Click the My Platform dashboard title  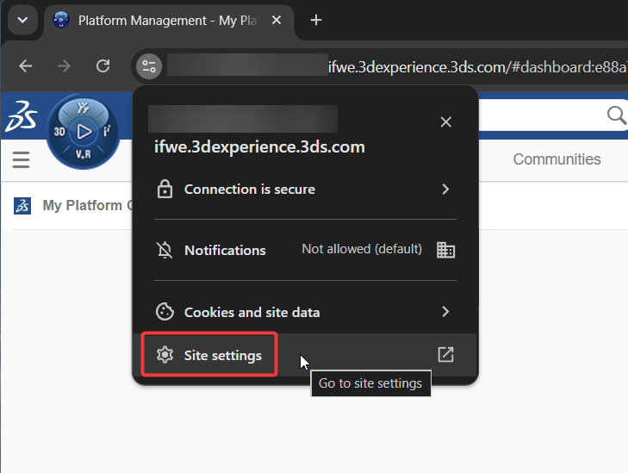click(87, 205)
